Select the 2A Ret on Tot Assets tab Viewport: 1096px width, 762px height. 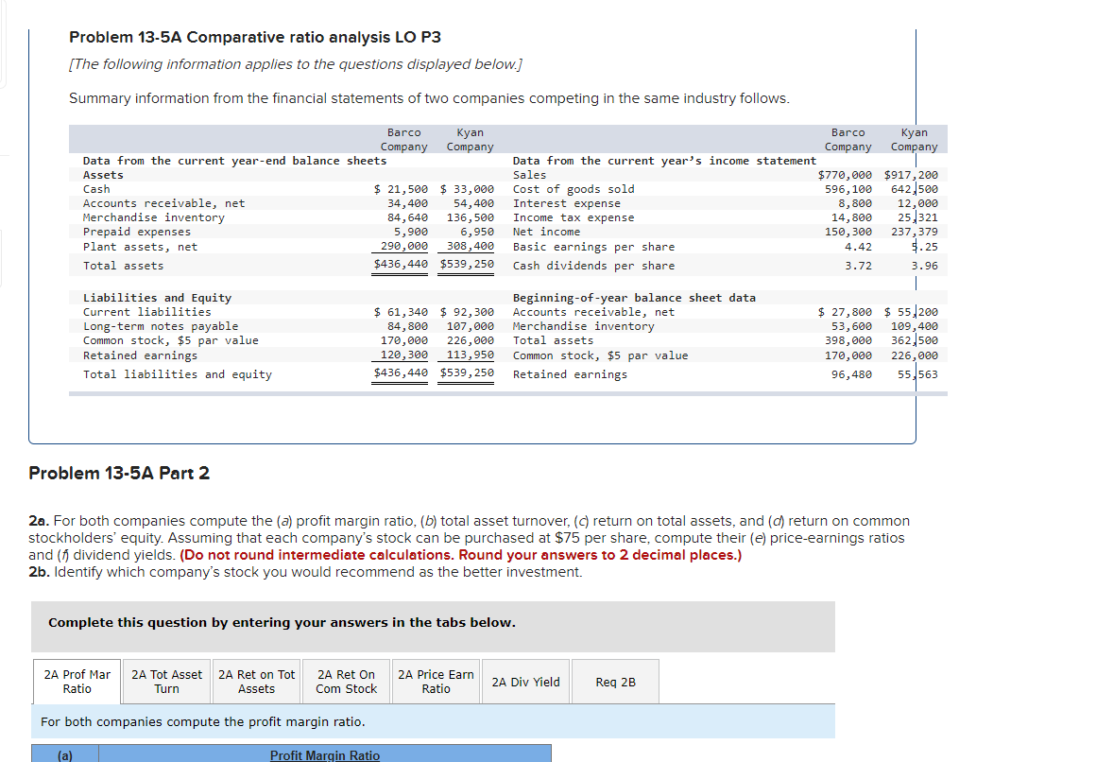point(256,681)
